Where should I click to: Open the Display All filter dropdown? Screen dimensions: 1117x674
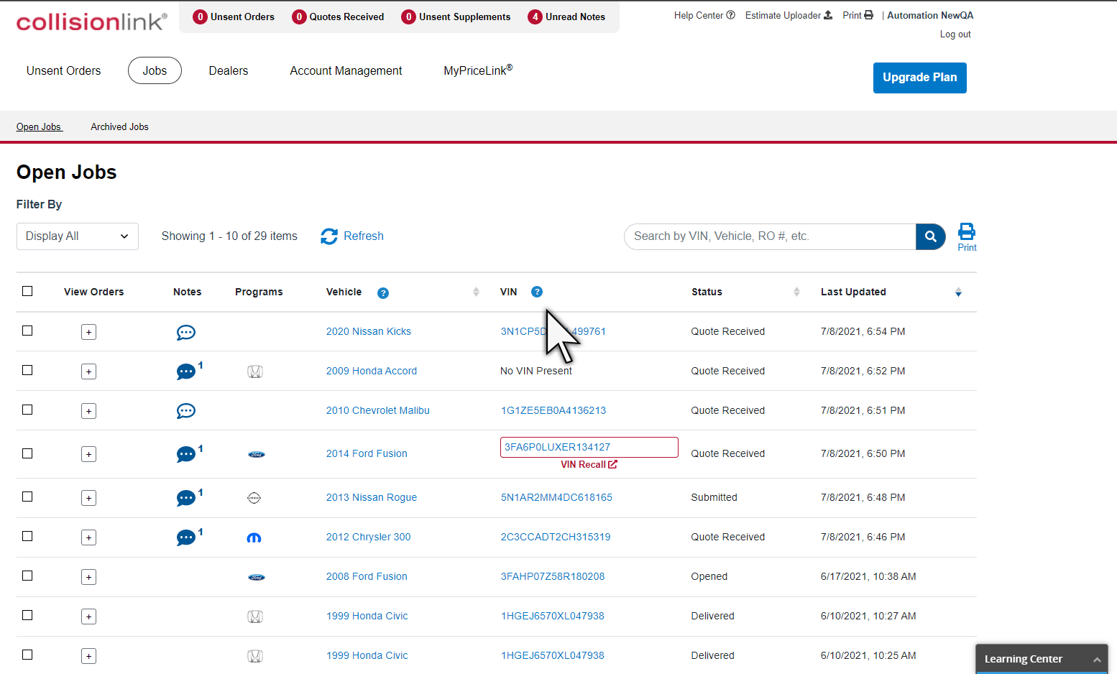click(78, 236)
